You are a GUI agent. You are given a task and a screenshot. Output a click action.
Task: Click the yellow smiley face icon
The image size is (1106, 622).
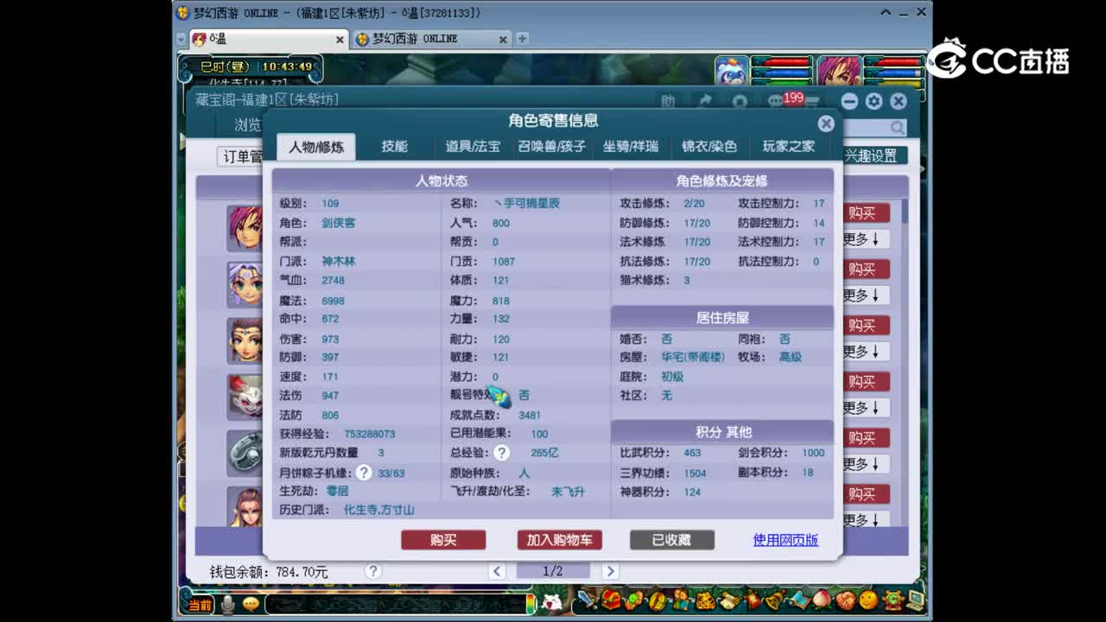pyautogui.click(x=868, y=600)
